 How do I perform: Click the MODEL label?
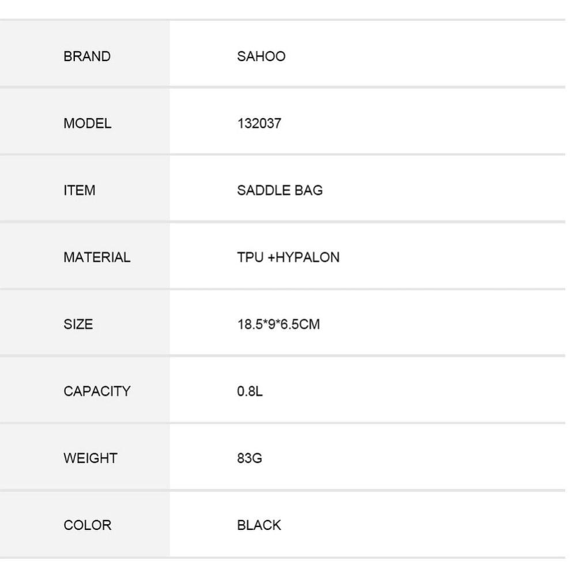coord(88,123)
